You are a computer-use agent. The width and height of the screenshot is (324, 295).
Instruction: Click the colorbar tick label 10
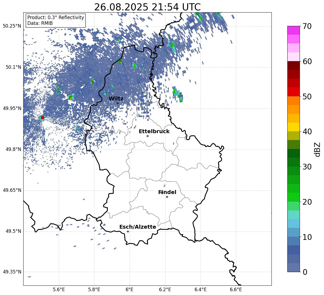pos(307,237)
